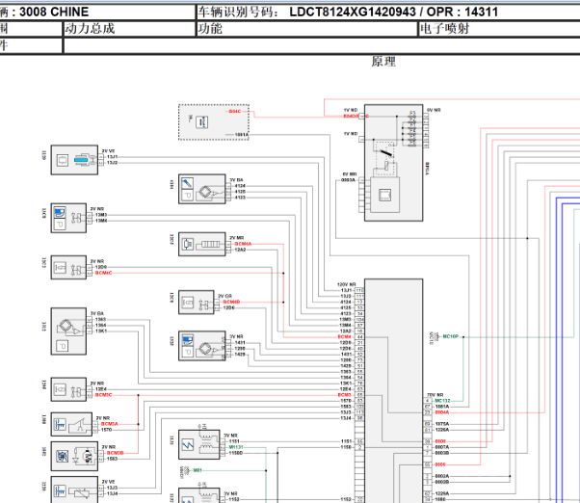Click the blue sensor icon in the 13M3 component

point(60,213)
